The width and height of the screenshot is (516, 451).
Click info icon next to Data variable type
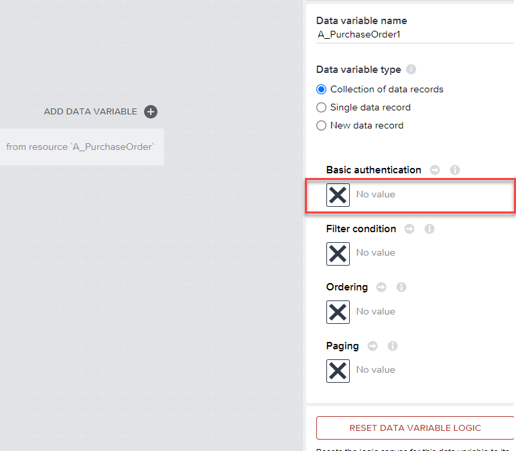point(411,70)
